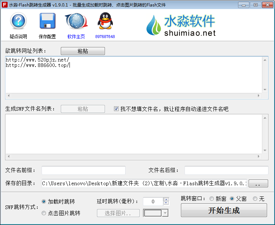Click URL list vertical scrollbar down arrow
Screen dimensions: 275x225
click(265, 90)
